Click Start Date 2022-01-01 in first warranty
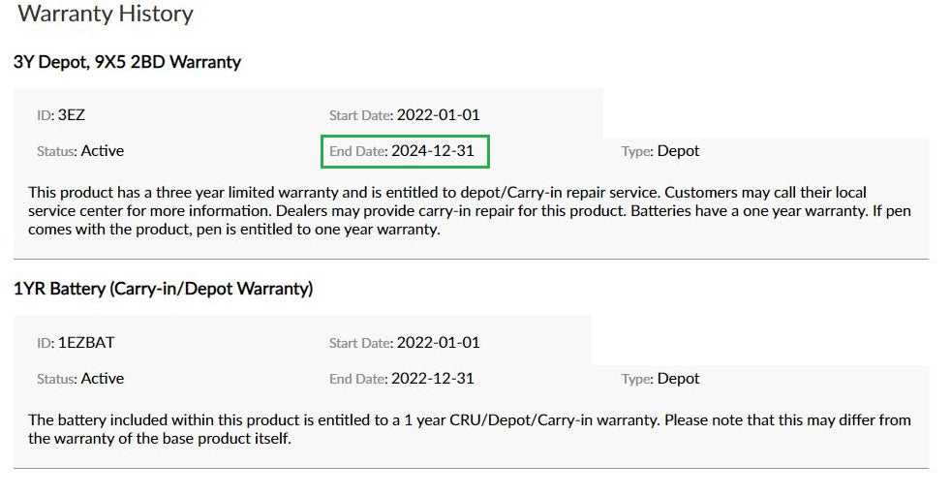The width and height of the screenshot is (951, 496). 404,114
